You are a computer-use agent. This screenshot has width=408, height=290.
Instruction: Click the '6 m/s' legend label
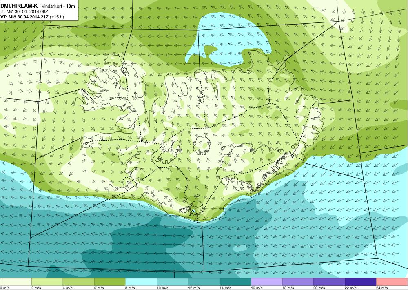(99, 288)
